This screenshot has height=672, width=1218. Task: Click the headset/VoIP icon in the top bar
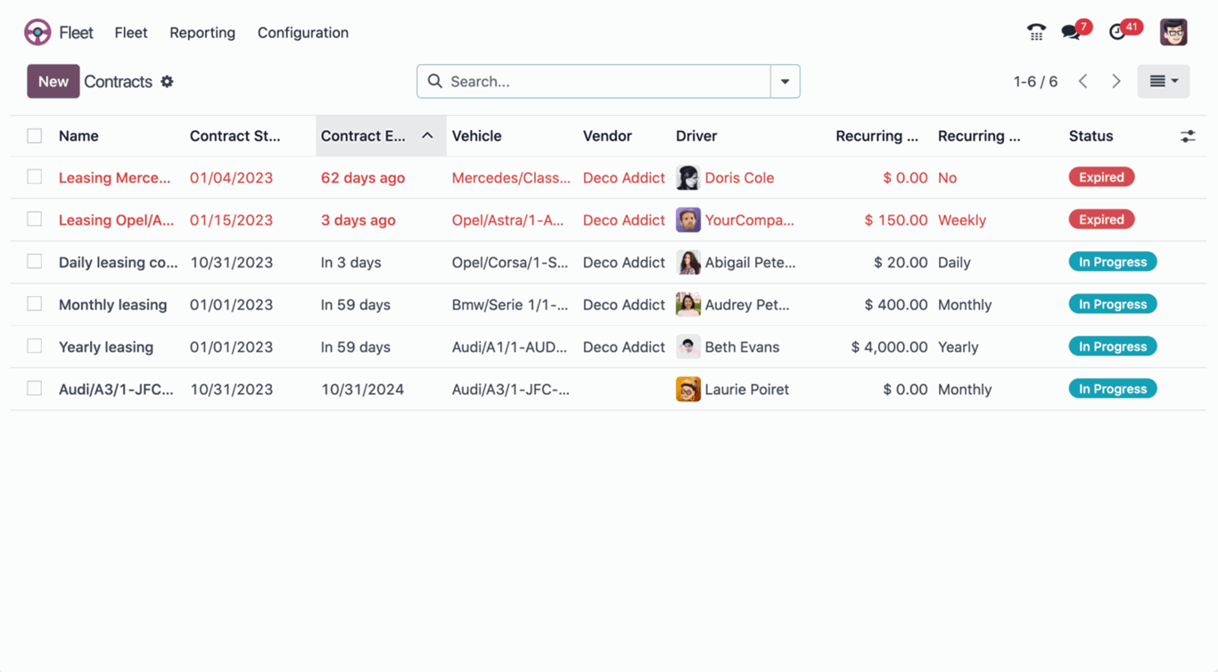click(x=1035, y=31)
